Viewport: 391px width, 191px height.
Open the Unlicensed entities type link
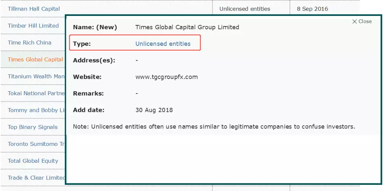(163, 44)
